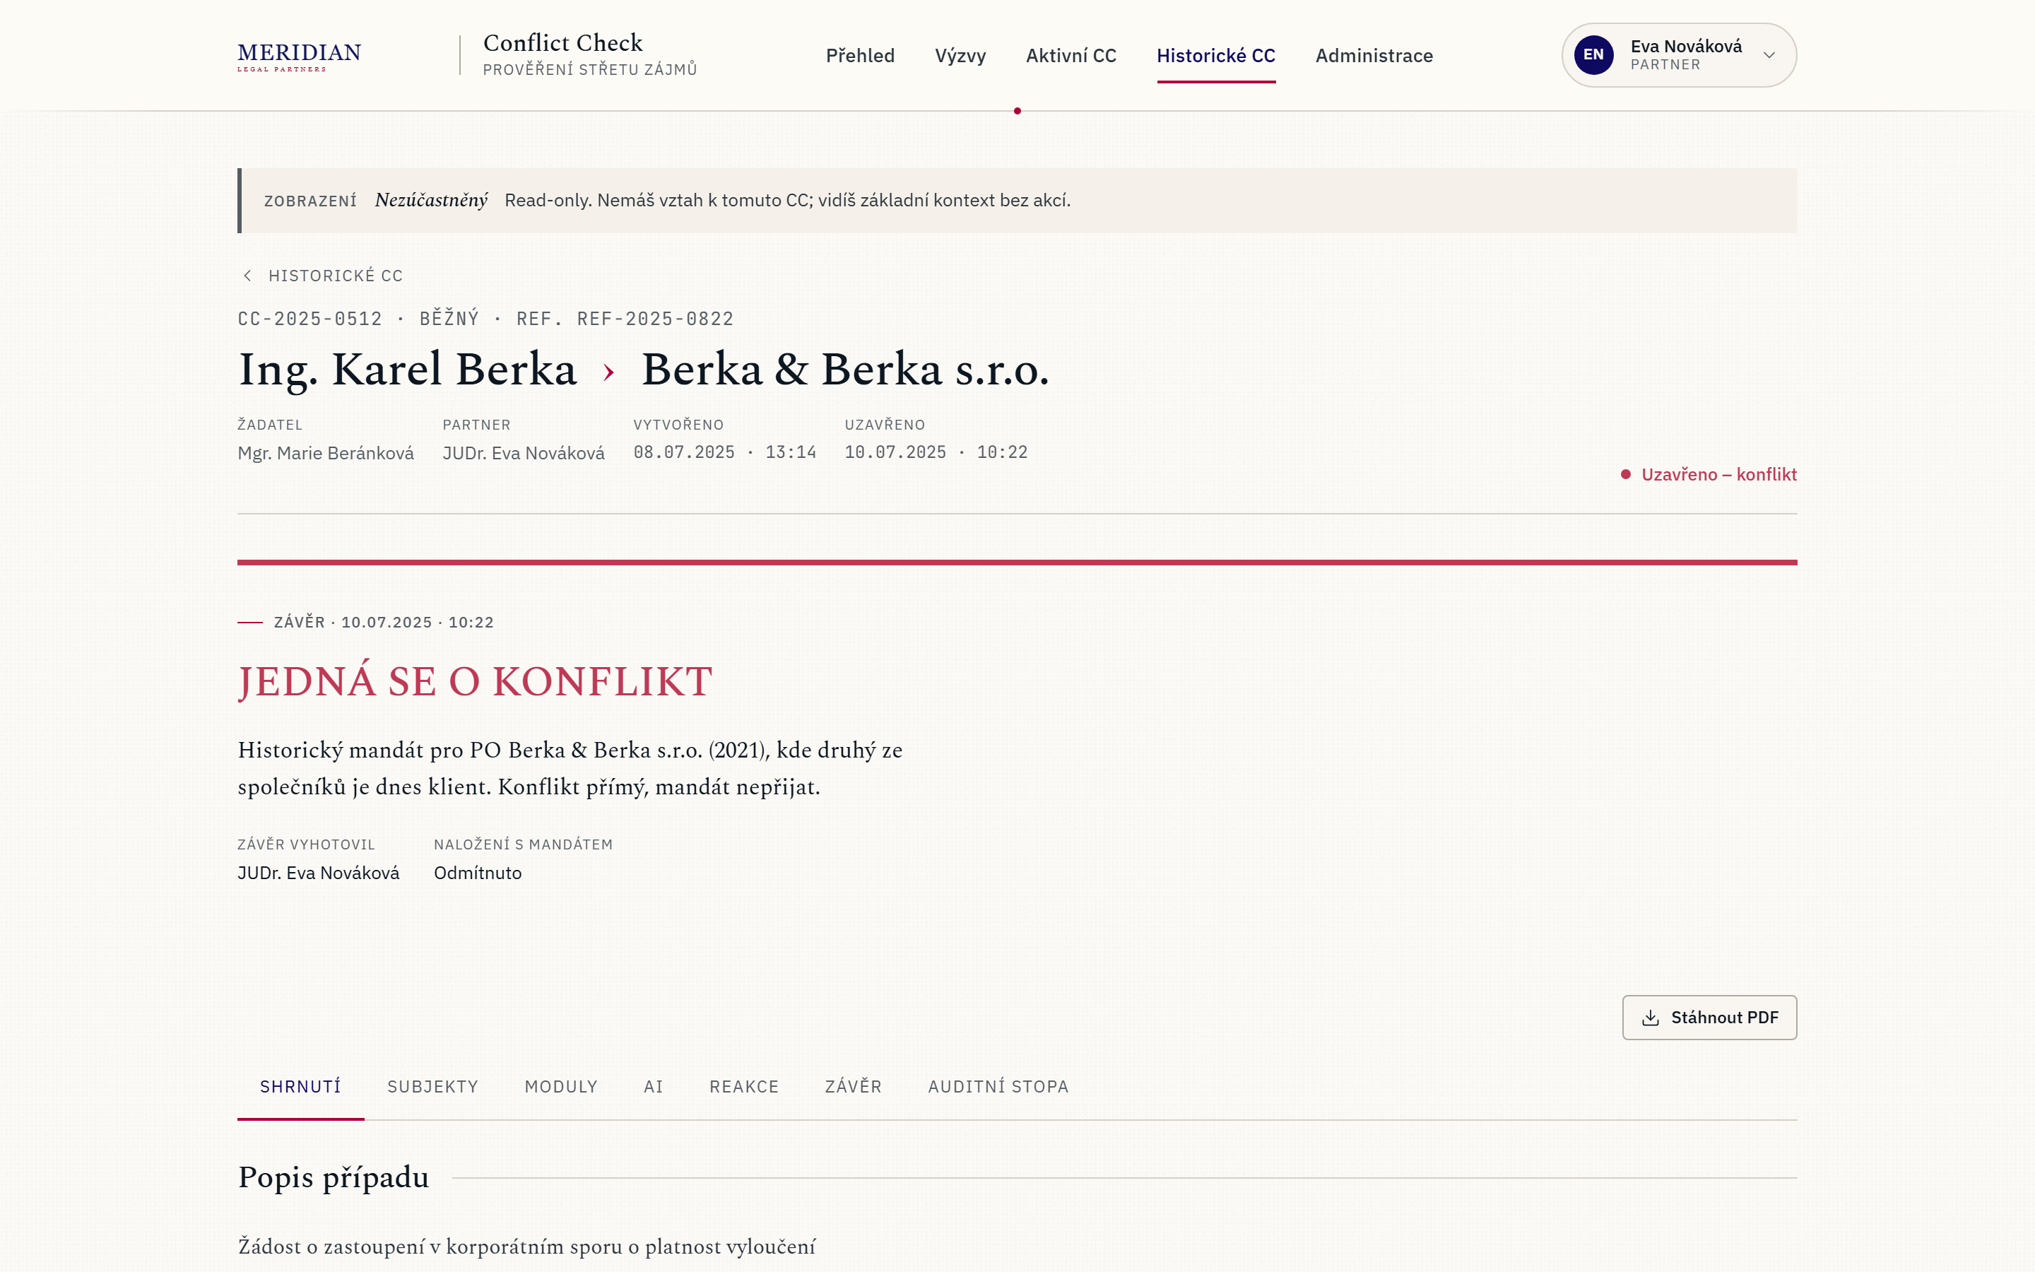Screen dimensions: 2035x1272
Task: Open the Administrace section
Action: tap(1373, 56)
